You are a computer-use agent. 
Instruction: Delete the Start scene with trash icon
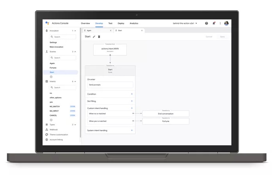[x=99, y=37]
